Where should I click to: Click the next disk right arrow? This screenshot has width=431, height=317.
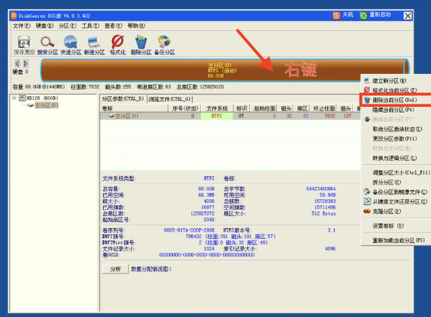pyautogui.click(x=26, y=63)
